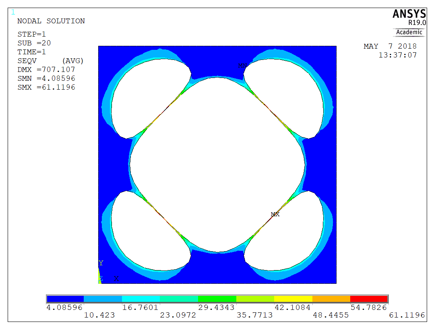Click the legend value 61.1196
Image resolution: width=440 pixels, height=332 pixels.
[407, 315]
